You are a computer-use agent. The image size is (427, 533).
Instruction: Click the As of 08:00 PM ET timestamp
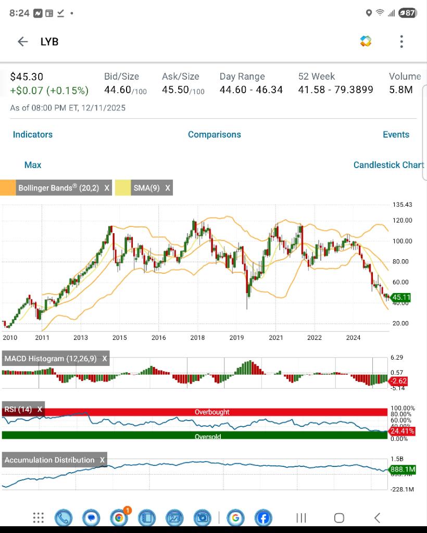tap(68, 108)
